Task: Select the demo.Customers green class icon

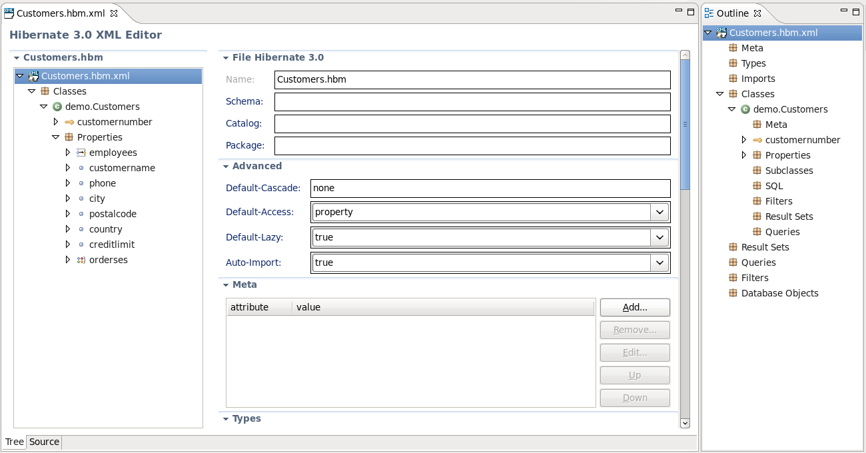Action: (57, 107)
